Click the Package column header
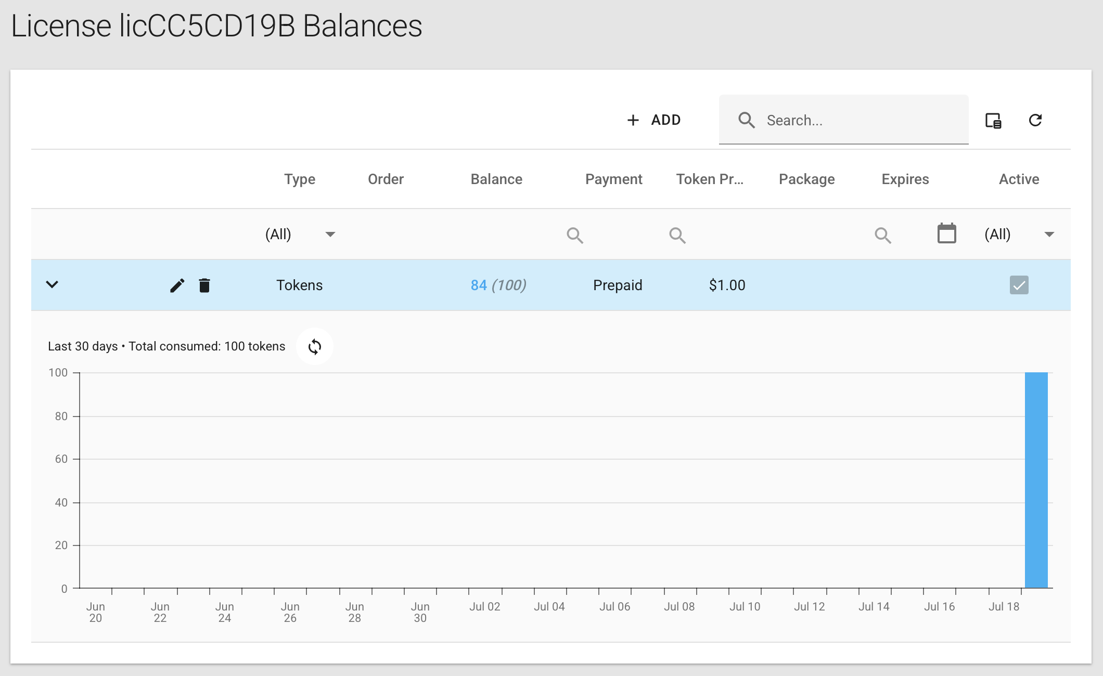This screenshot has width=1103, height=676. (x=806, y=179)
